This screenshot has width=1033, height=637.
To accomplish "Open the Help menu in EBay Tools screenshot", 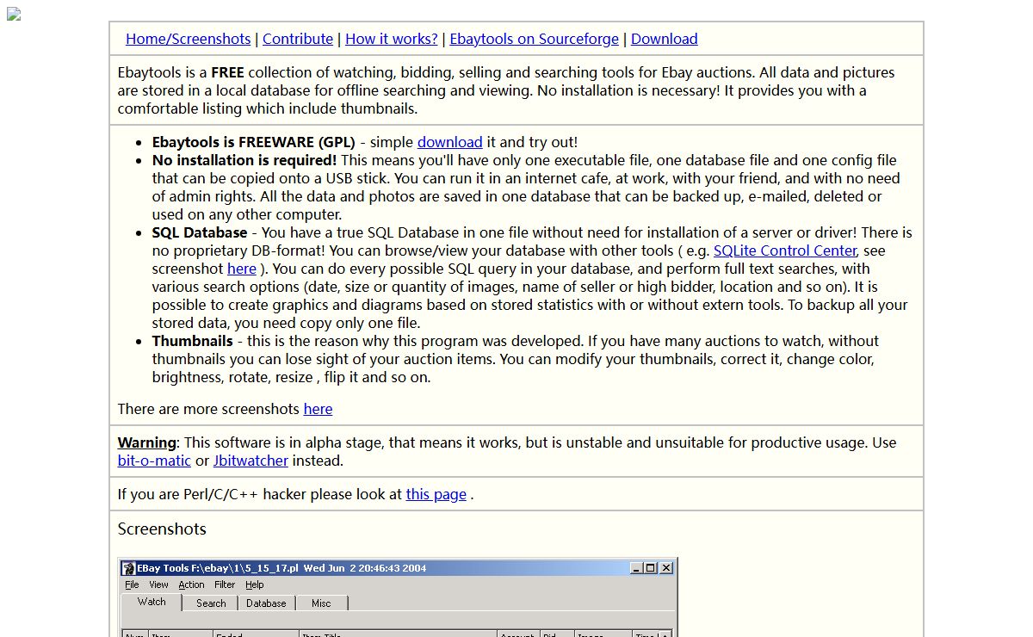I will [255, 584].
